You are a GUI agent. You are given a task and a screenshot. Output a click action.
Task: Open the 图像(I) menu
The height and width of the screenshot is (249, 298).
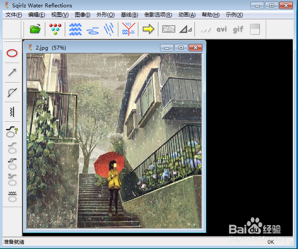click(83, 15)
